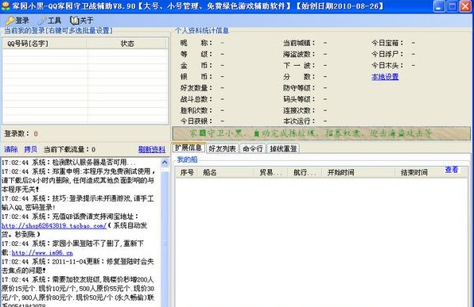Switch to the 命令行 tab
The width and height of the screenshot is (474, 307).
(x=253, y=148)
